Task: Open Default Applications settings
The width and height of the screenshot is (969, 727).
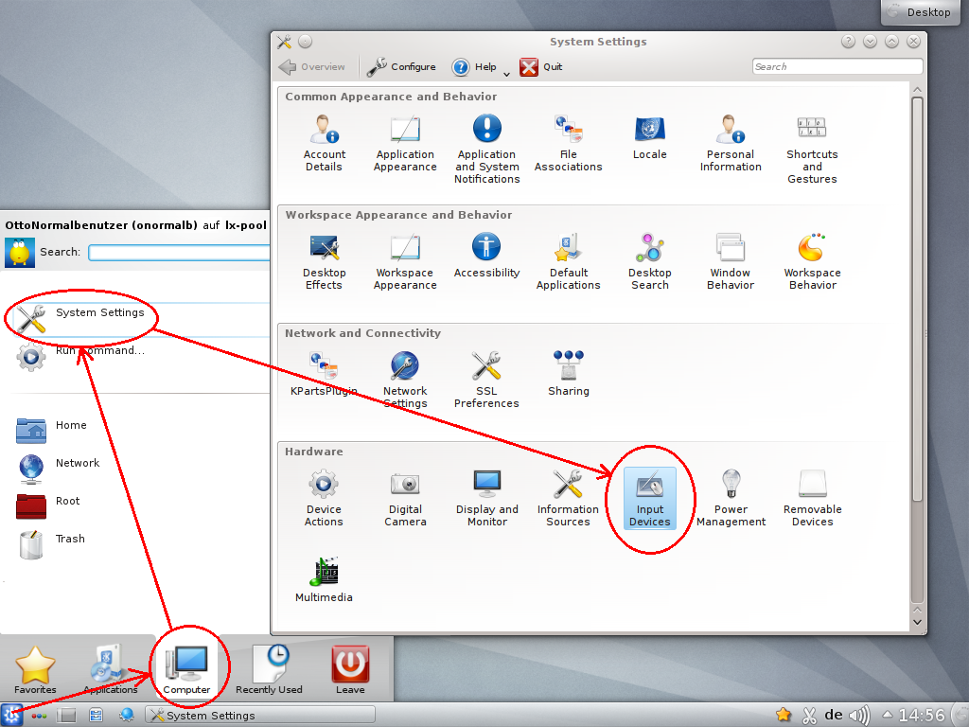Action: (568, 261)
